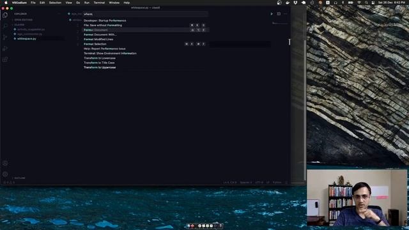Open the Run and Debug view
Viewport: 409px width, 230px height.
(5, 49)
